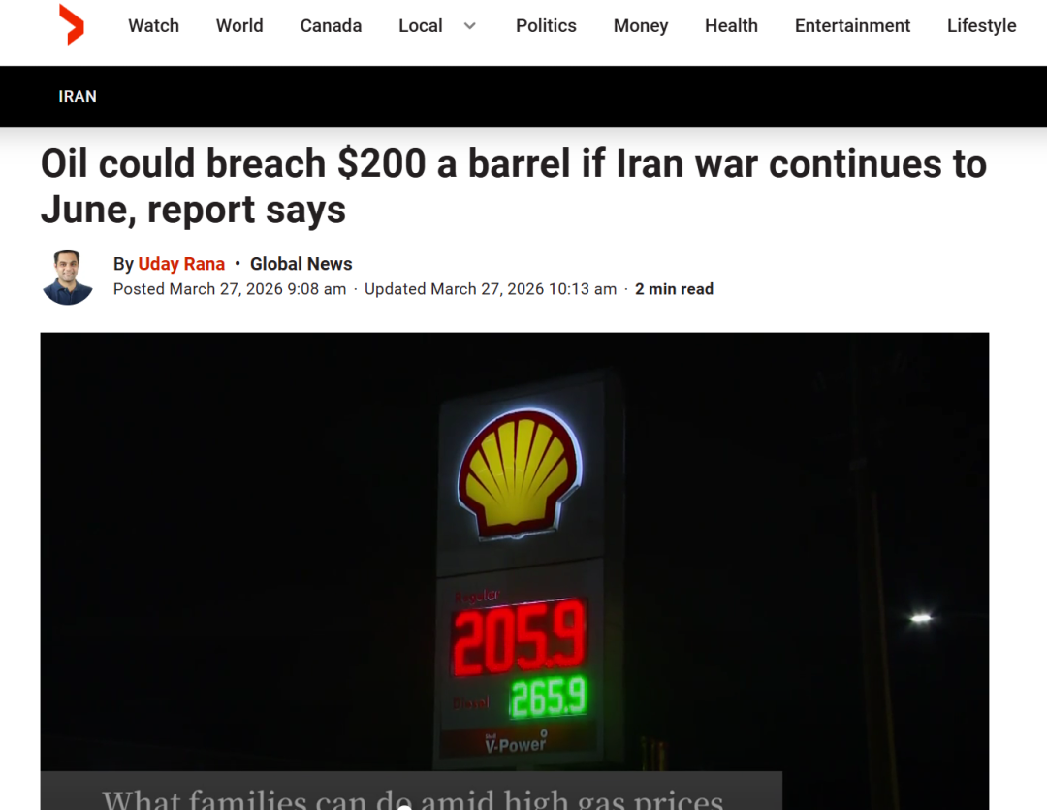
Task: Select the Local navigation link
Action: pos(420,26)
